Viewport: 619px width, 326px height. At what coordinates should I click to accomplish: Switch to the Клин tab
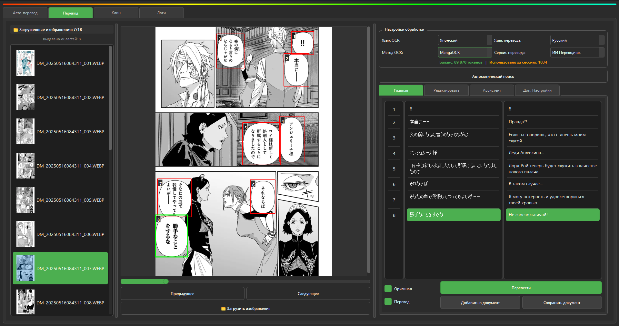tap(116, 13)
